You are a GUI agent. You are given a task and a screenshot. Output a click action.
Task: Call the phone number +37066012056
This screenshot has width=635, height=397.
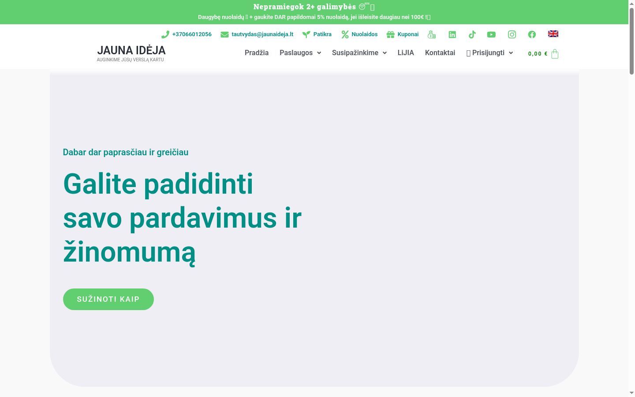tap(187, 34)
